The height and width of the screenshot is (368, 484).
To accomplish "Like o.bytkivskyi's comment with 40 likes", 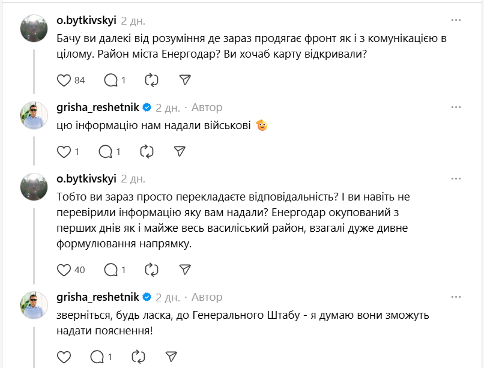I will 64,270.
